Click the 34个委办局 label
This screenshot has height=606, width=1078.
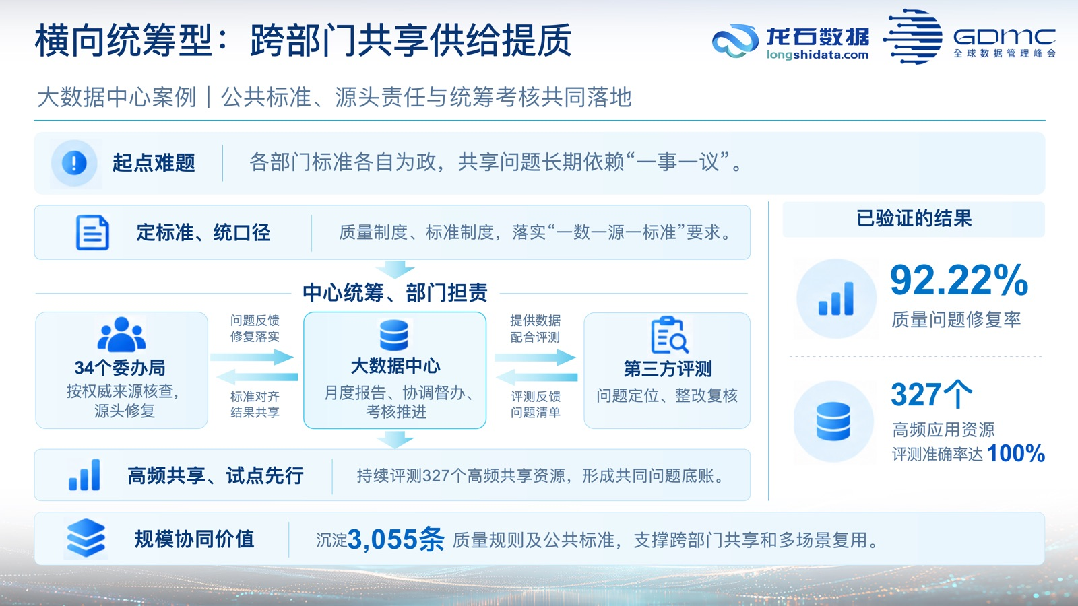click(x=120, y=368)
